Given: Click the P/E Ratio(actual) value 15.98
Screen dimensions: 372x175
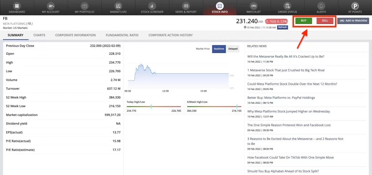Looking at the screenshot, I should 117,141.
